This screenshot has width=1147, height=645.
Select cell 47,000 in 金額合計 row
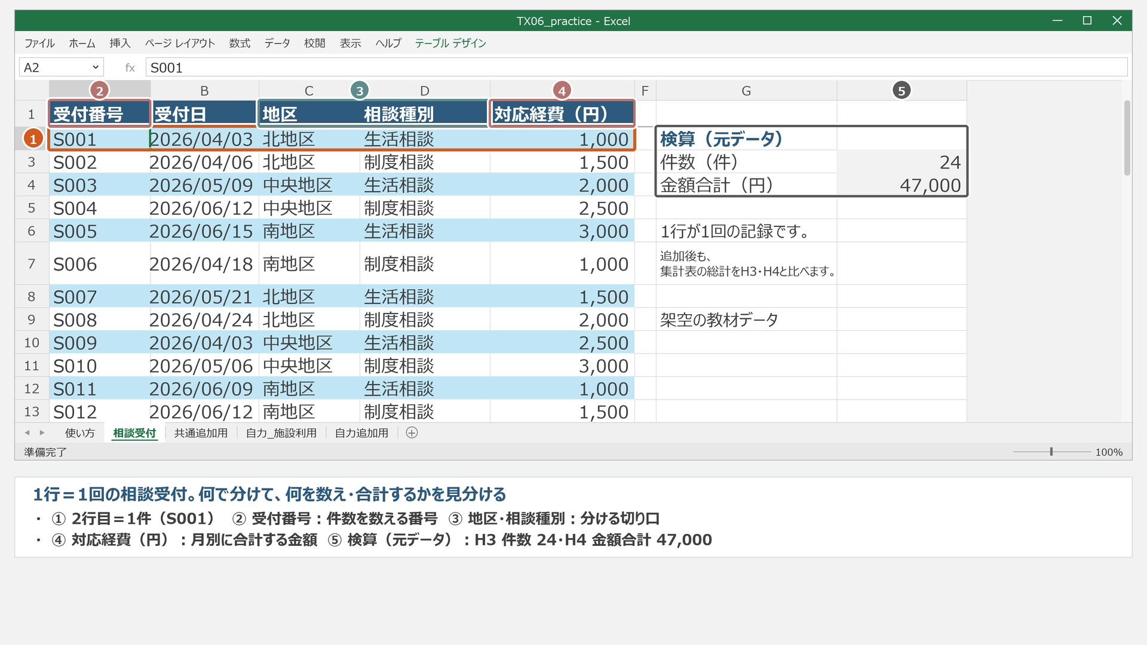click(901, 185)
